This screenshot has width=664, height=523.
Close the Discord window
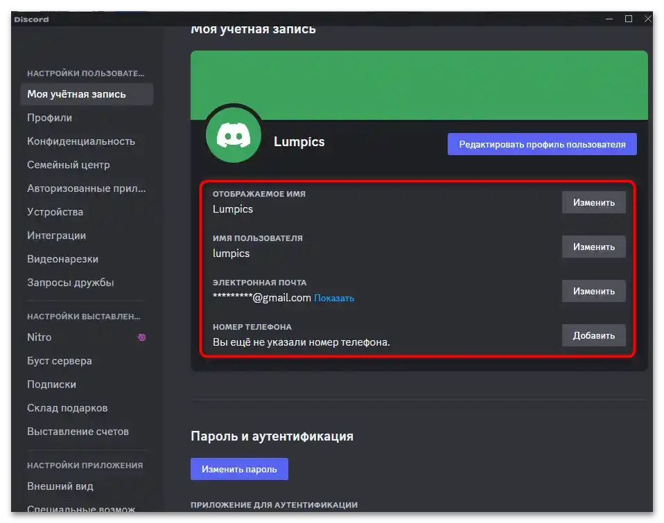click(647, 19)
